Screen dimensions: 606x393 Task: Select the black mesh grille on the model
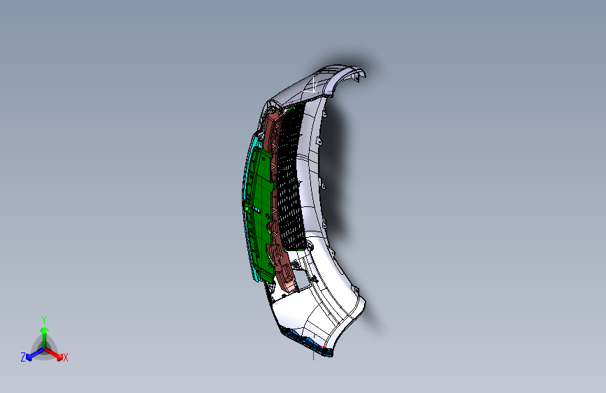[291, 178]
